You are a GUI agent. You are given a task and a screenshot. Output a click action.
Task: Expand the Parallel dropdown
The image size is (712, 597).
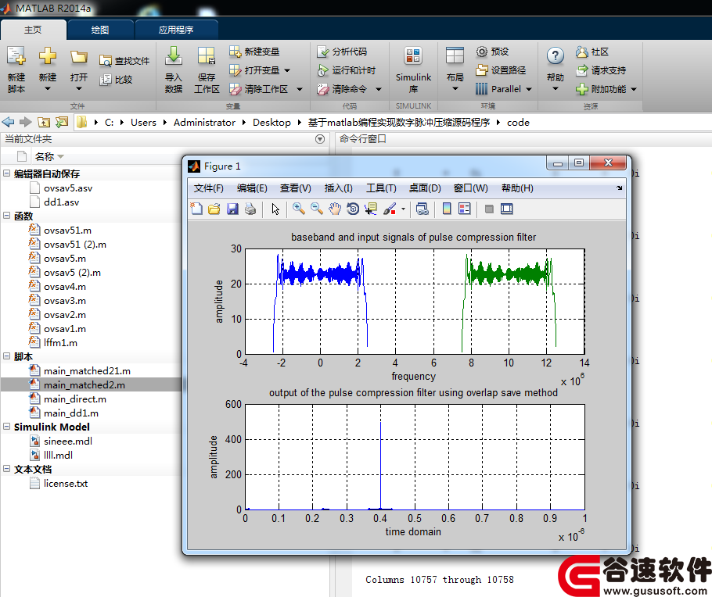tap(529, 89)
